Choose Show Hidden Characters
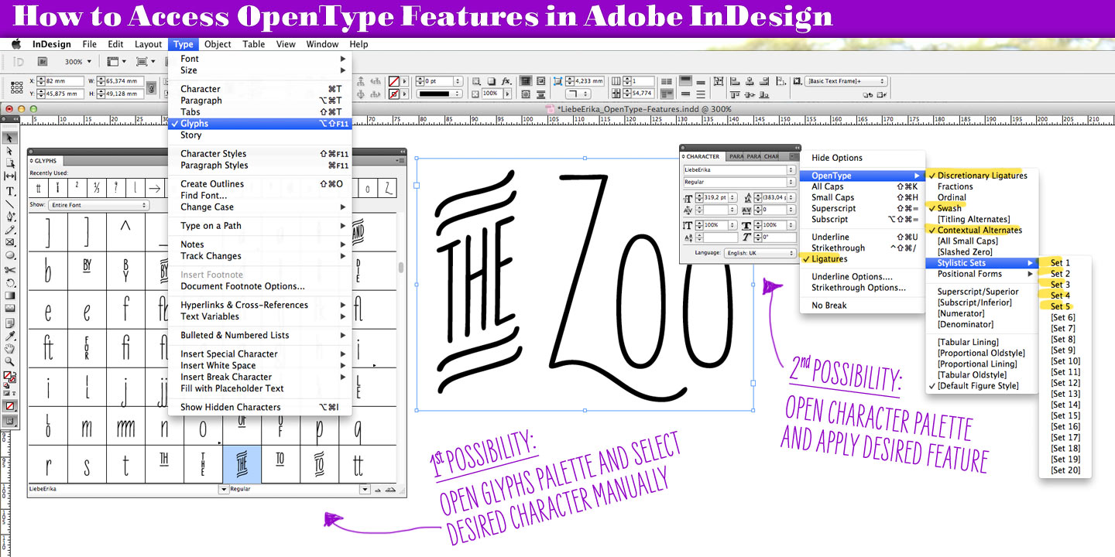1115x557 pixels. click(260, 407)
